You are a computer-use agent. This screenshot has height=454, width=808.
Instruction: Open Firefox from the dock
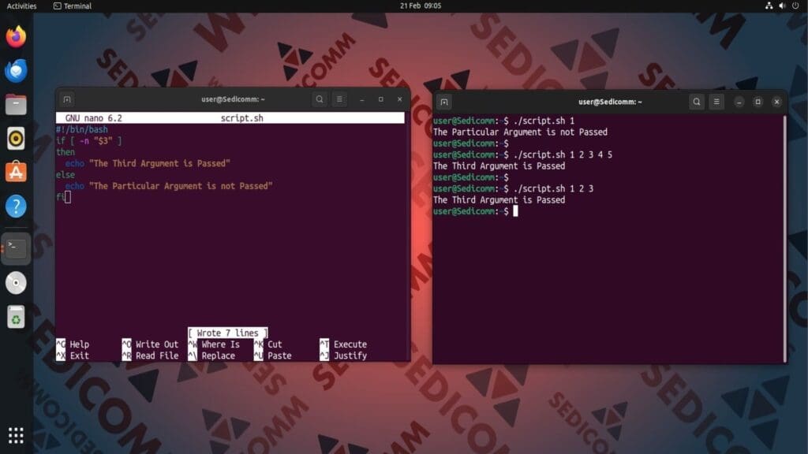[16, 36]
